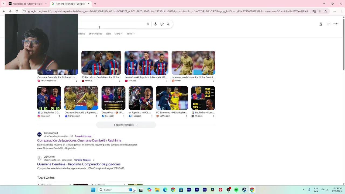345x194 pixels.
Task: Click the translate page icon in address bar
Action: pos(314,11)
